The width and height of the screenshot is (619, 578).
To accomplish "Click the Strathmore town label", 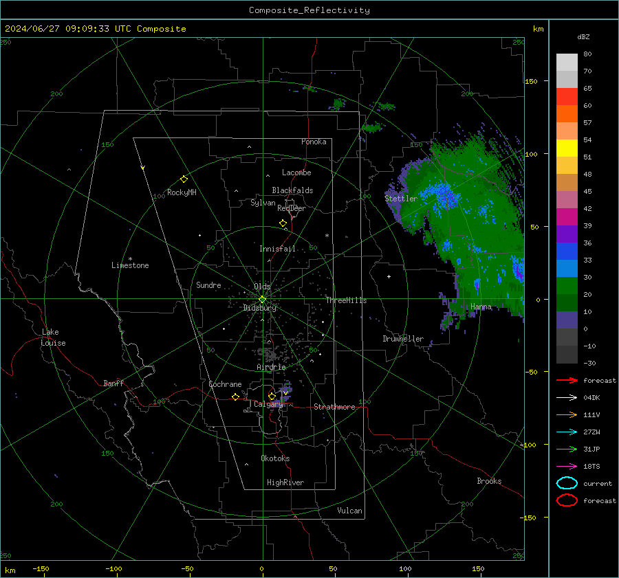I will [334, 407].
